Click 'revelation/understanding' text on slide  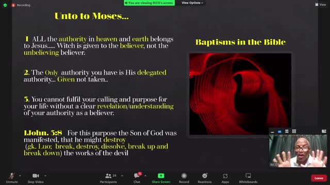click(135, 106)
